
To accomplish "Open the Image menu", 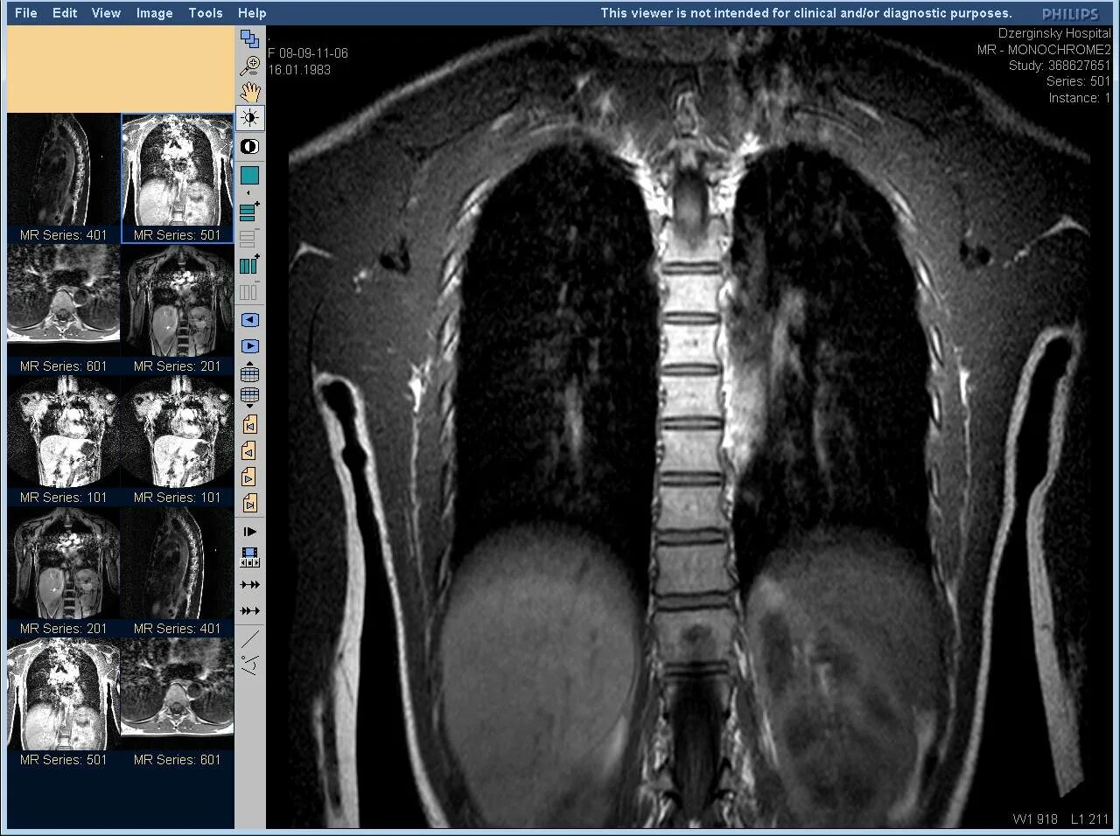I will [154, 13].
